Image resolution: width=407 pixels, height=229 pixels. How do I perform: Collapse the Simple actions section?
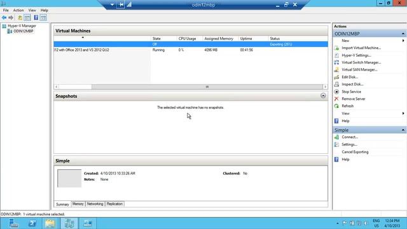tap(403, 130)
